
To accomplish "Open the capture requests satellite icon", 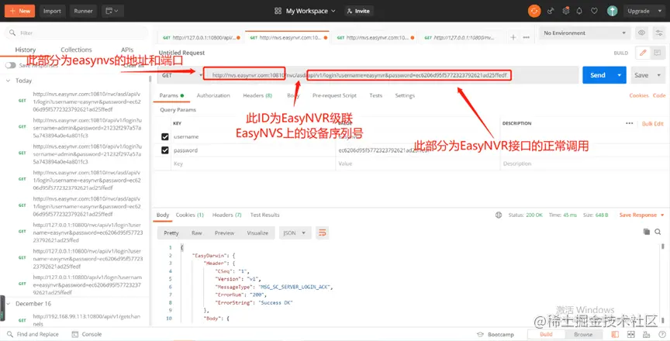I will click(x=551, y=11).
